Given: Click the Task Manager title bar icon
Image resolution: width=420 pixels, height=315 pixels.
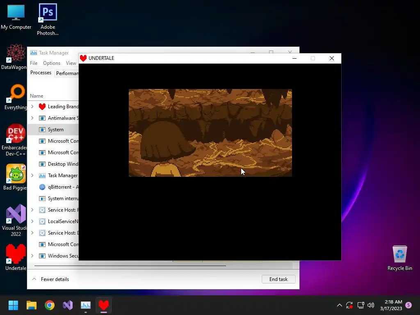Looking at the screenshot, I should 34,53.
